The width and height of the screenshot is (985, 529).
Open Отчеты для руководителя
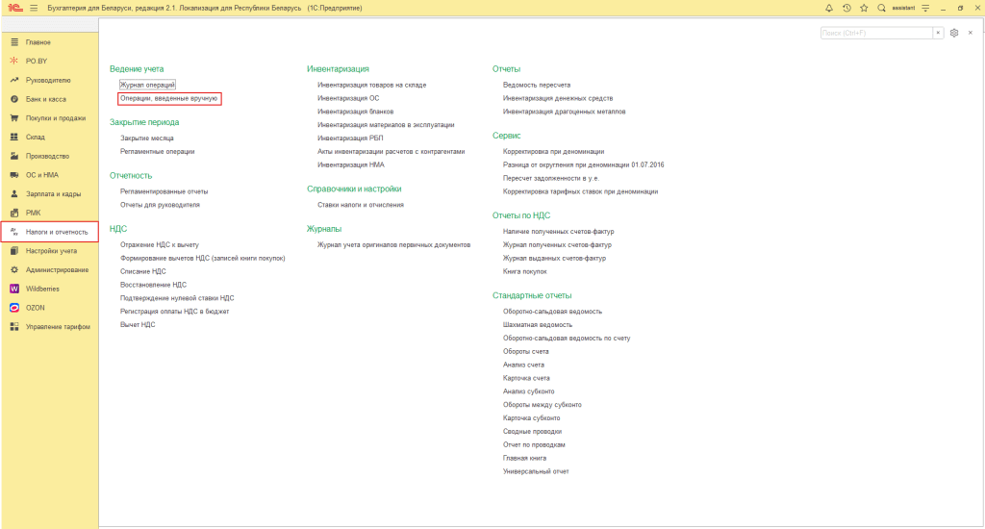coord(160,205)
